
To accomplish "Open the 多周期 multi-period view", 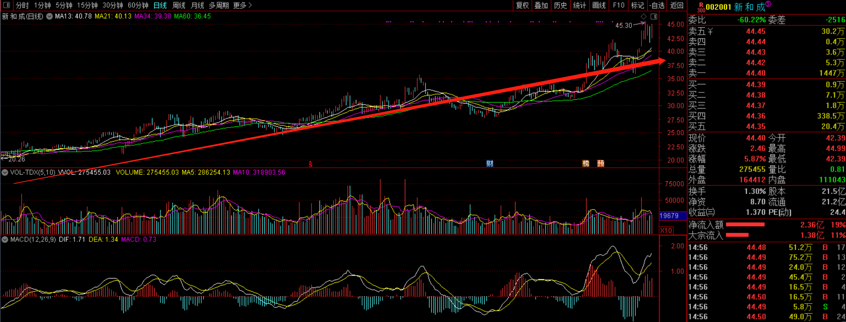I will 219,5.
